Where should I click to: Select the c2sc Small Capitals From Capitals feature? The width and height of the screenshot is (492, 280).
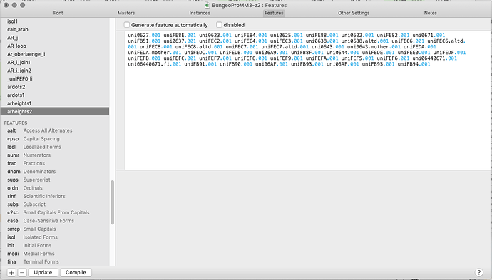click(x=55, y=212)
